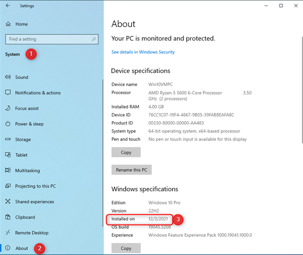
Task: Click Device ID value 76CC1C07-19F4-4667-9B05-39FAB8EAFA8C
Action: [191, 115]
